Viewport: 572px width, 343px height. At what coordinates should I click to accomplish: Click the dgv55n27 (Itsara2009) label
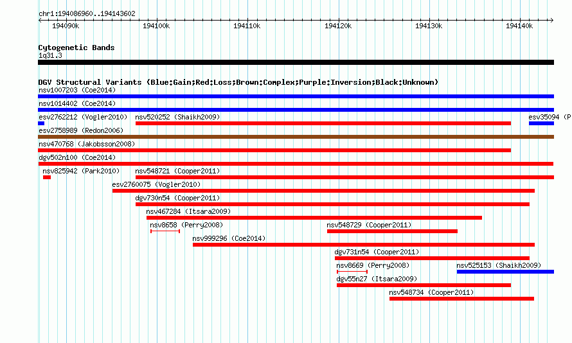click(377, 279)
